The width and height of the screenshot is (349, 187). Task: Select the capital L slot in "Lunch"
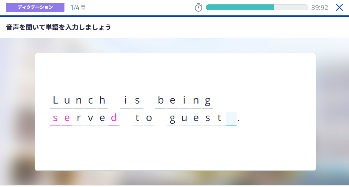(55, 101)
